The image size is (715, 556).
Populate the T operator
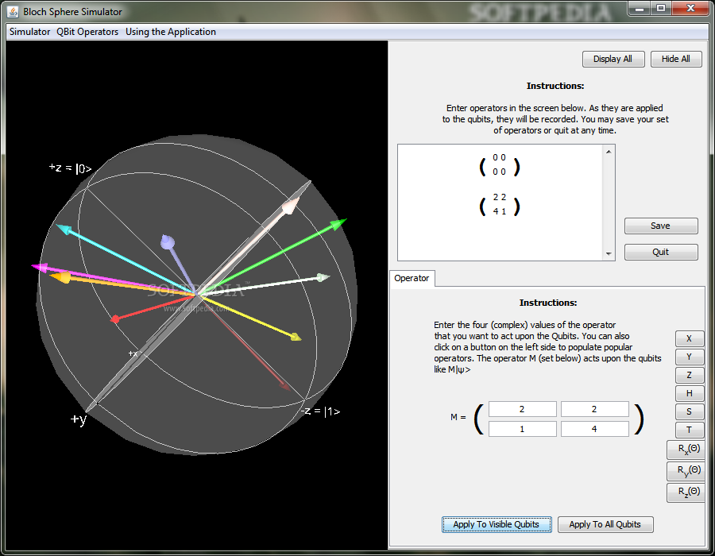pyautogui.click(x=689, y=430)
